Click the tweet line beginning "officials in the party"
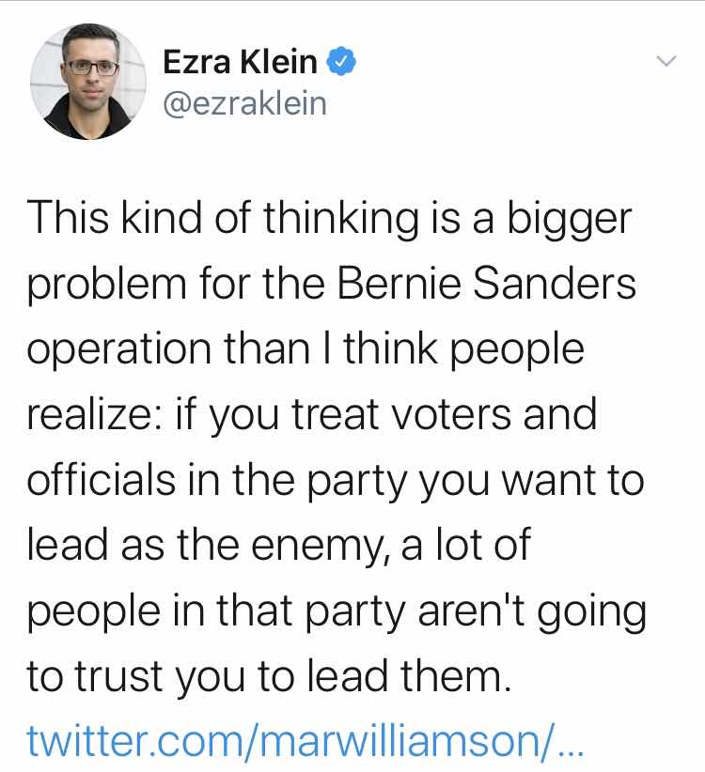This screenshot has height=772, width=705. [336, 481]
